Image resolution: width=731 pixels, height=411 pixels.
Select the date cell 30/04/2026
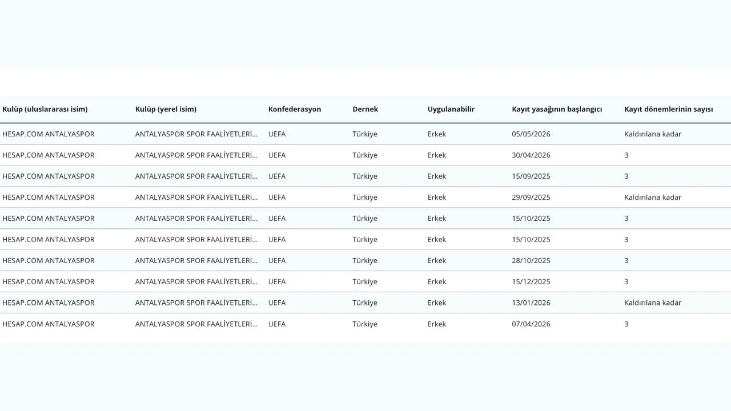[531, 155]
